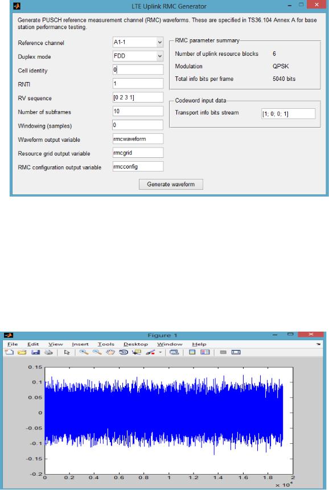Click the Number of subframes field
The width and height of the screenshot is (329, 490).
[x=138, y=111]
